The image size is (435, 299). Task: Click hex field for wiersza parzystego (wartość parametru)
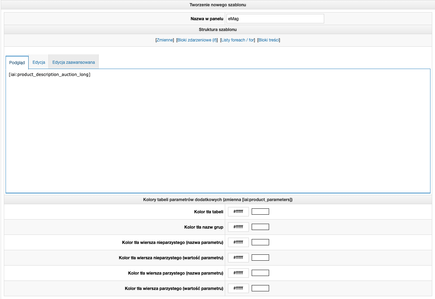point(238,288)
